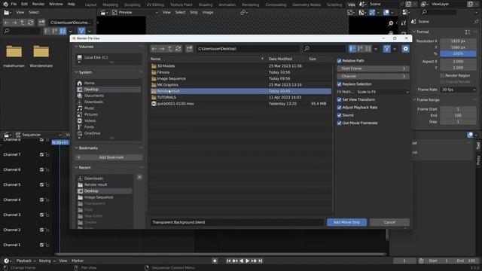482x271 pixels.
Task: Toggle auto keying record button
Action: 215,261
